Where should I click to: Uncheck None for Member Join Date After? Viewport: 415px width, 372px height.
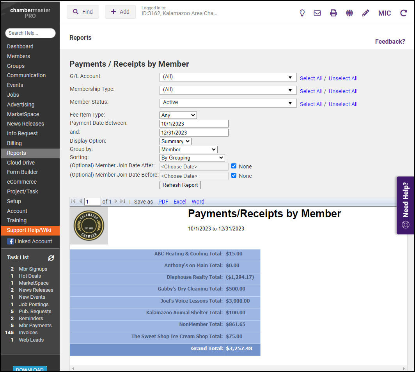(x=234, y=166)
